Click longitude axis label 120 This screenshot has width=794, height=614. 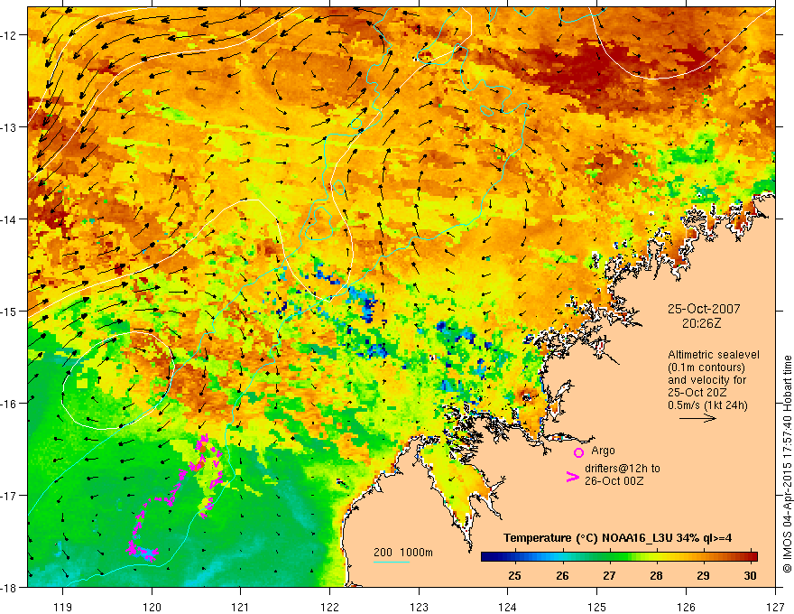152,607
